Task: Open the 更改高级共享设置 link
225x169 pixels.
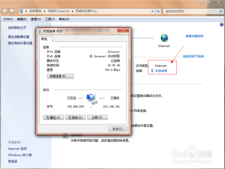Action: click(x=20, y=43)
